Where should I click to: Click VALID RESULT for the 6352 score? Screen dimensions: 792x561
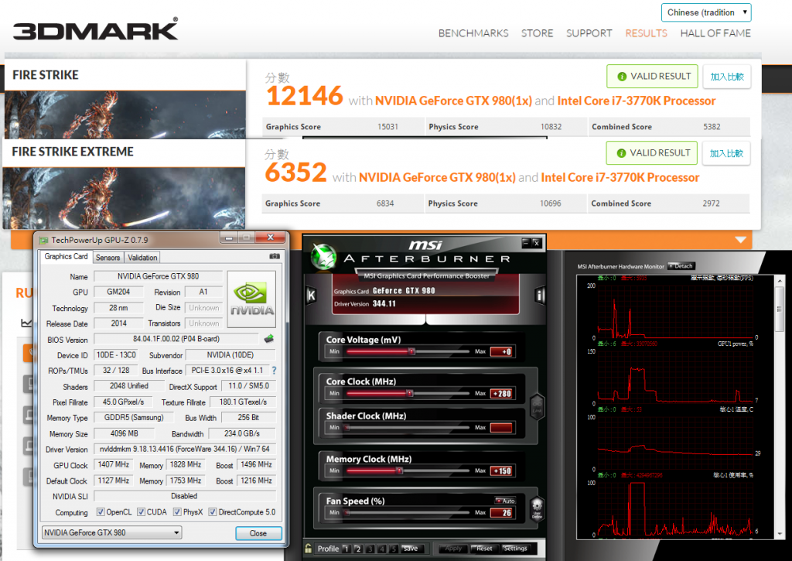point(651,153)
